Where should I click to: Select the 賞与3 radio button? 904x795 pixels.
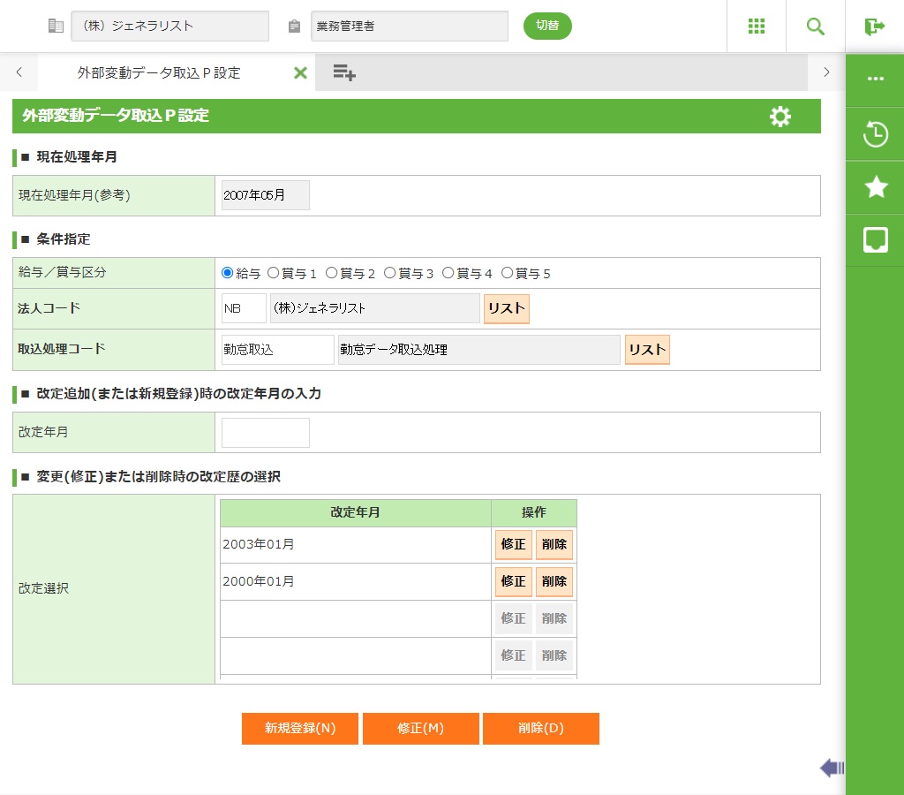390,274
